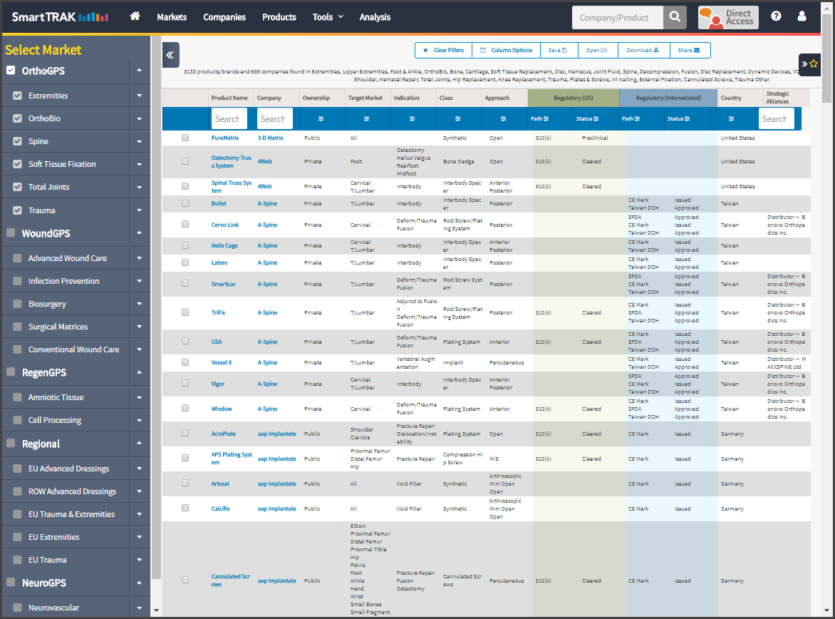Check the Advanced Wound Care checkbox

pos(18,258)
